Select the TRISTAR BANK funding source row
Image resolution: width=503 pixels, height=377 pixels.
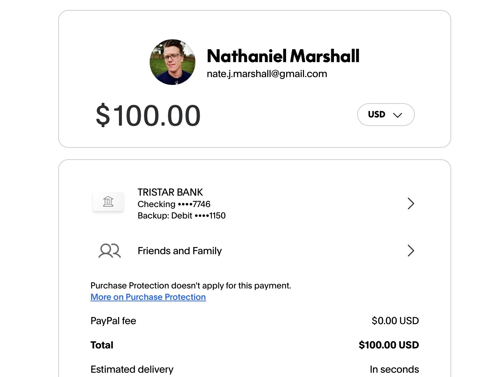pos(254,203)
